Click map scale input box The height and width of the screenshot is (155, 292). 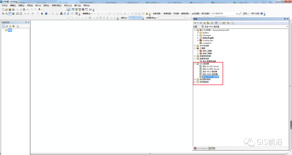click(55, 9)
